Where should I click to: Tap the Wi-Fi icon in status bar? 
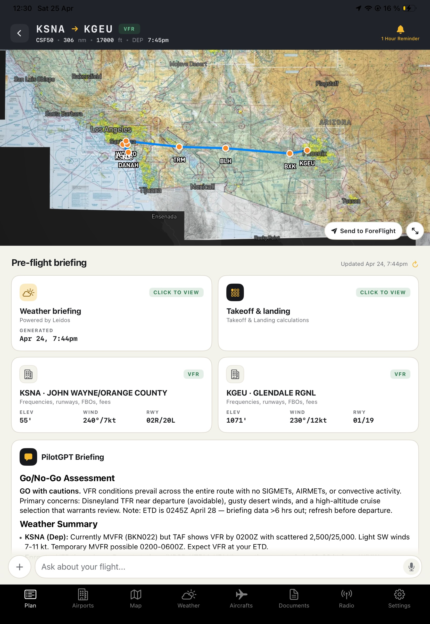tap(368, 8)
